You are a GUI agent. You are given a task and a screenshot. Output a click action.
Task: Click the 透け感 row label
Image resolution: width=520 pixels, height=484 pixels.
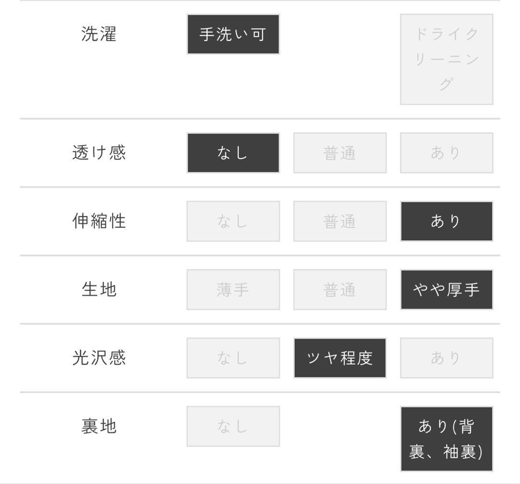[x=99, y=153]
